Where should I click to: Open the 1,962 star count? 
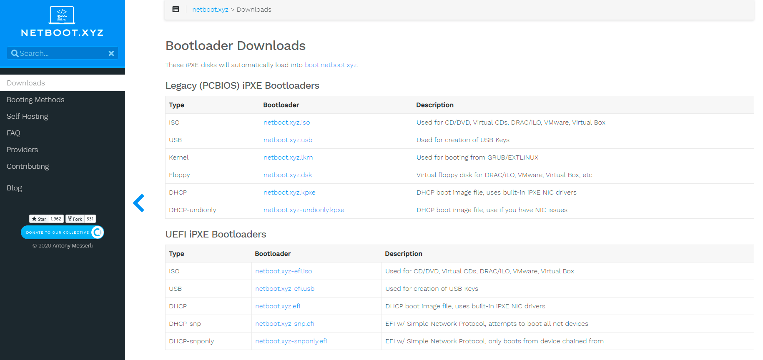56,219
